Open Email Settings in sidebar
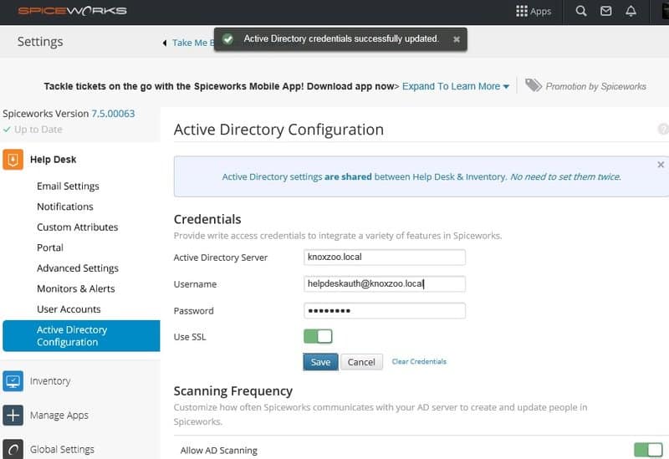 point(68,186)
